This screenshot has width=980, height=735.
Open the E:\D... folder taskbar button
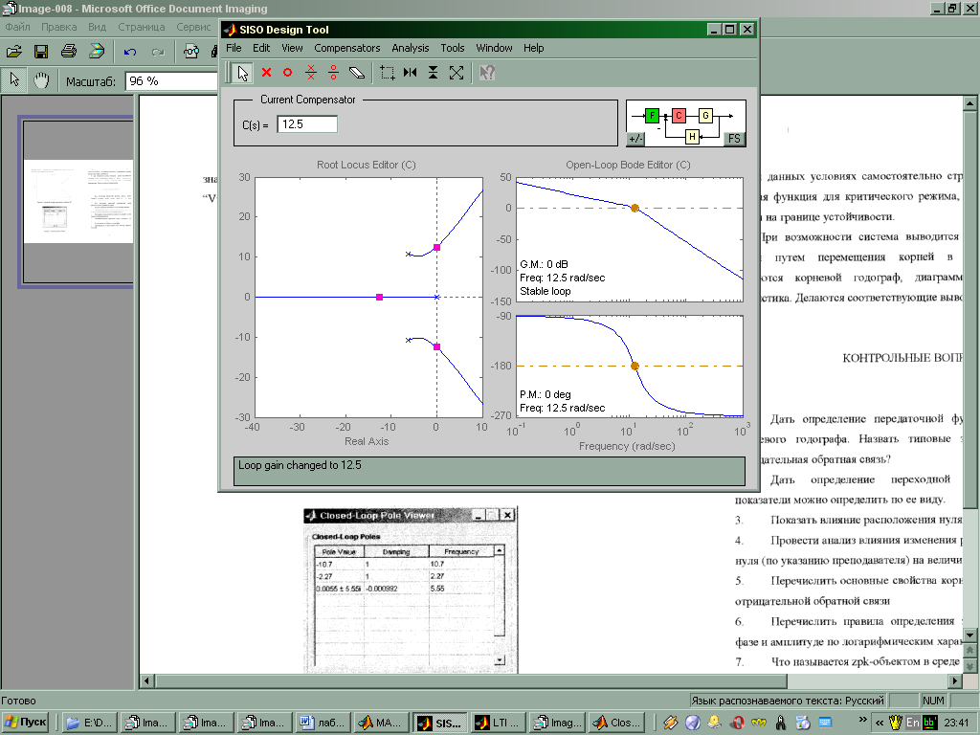[87, 723]
